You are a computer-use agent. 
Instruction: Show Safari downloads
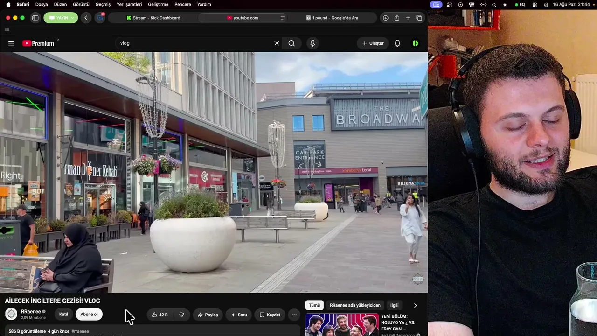pos(386,18)
